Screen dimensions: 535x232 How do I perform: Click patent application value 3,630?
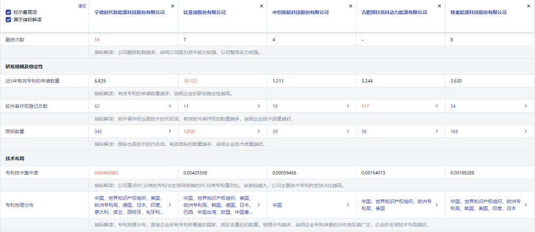click(x=456, y=81)
